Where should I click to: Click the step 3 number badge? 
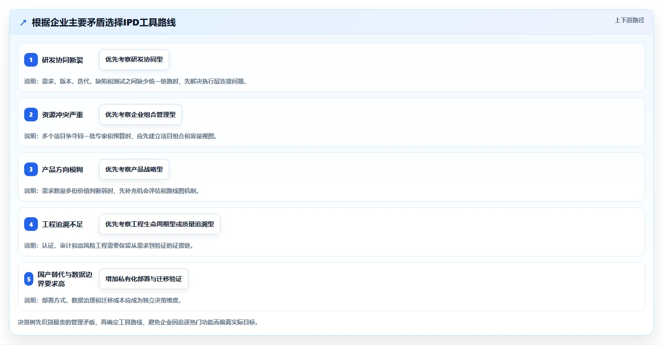pyautogui.click(x=31, y=169)
